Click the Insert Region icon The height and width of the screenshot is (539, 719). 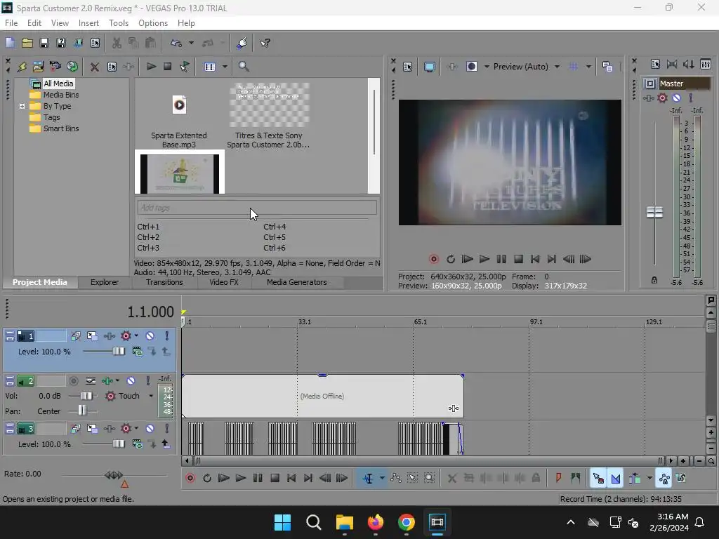pos(576,478)
